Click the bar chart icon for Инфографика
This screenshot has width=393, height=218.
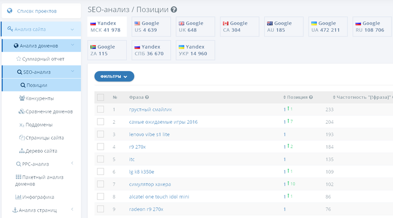(x=18, y=197)
